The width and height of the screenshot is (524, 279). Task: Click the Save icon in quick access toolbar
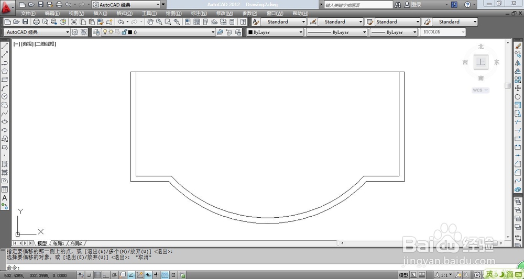(40, 5)
